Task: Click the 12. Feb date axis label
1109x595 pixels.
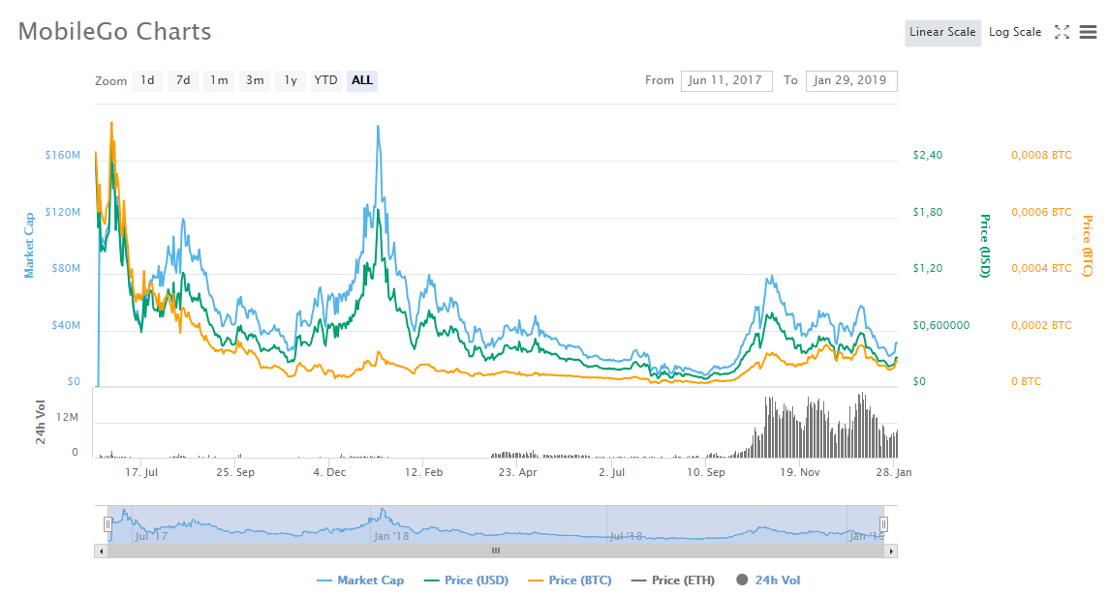Action: [423, 472]
